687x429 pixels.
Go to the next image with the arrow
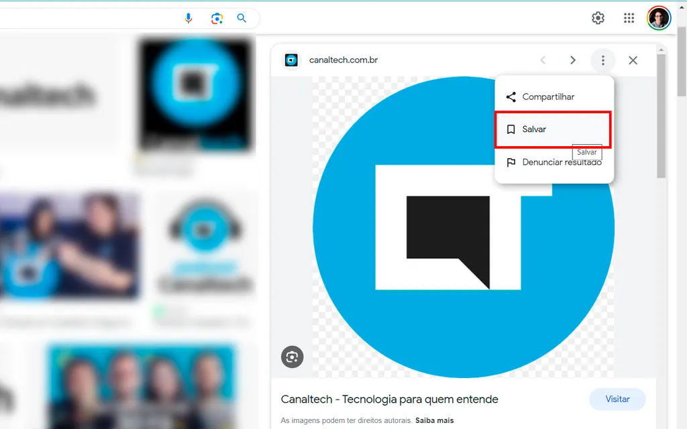tap(573, 60)
